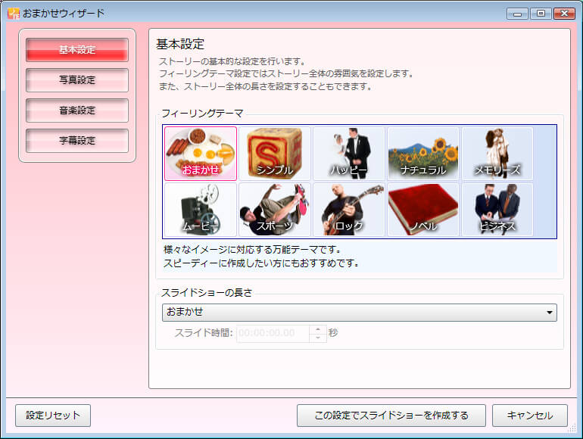The width and height of the screenshot is (583, 439).
Task: Select the ナチュラル sunflower theme
Action: [423, 154]
